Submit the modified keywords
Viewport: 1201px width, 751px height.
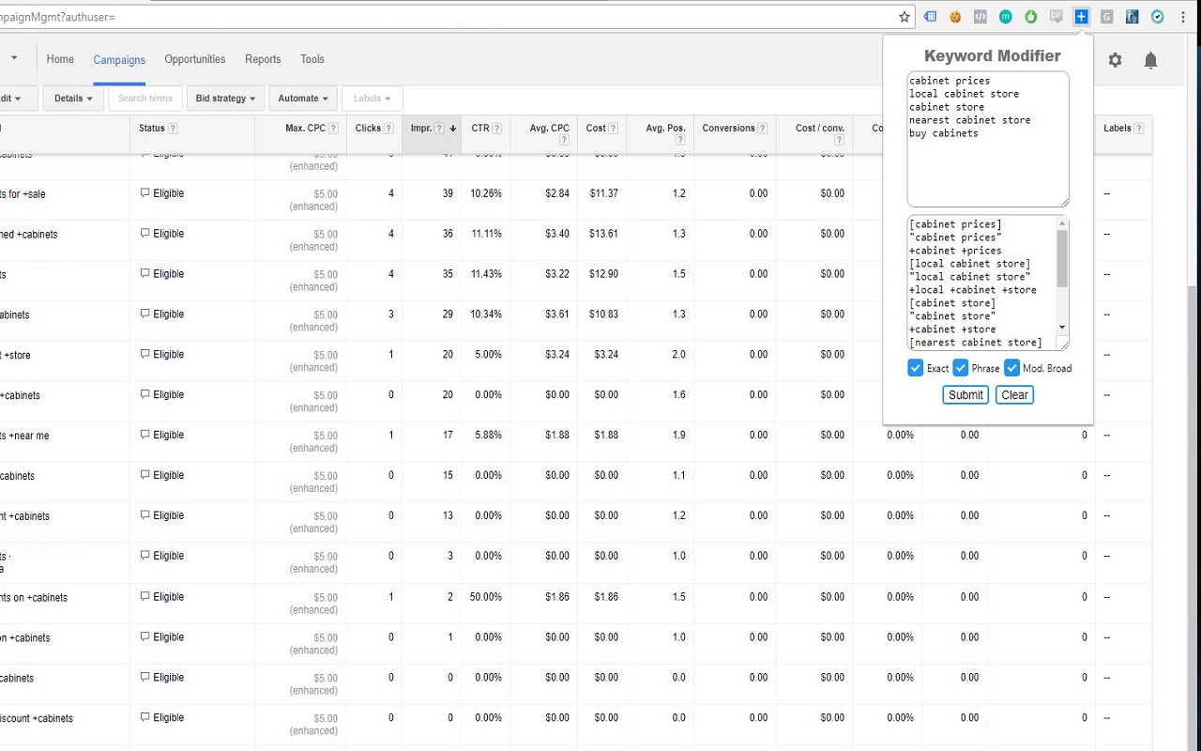pyautogui.click(x=965, y=394)
